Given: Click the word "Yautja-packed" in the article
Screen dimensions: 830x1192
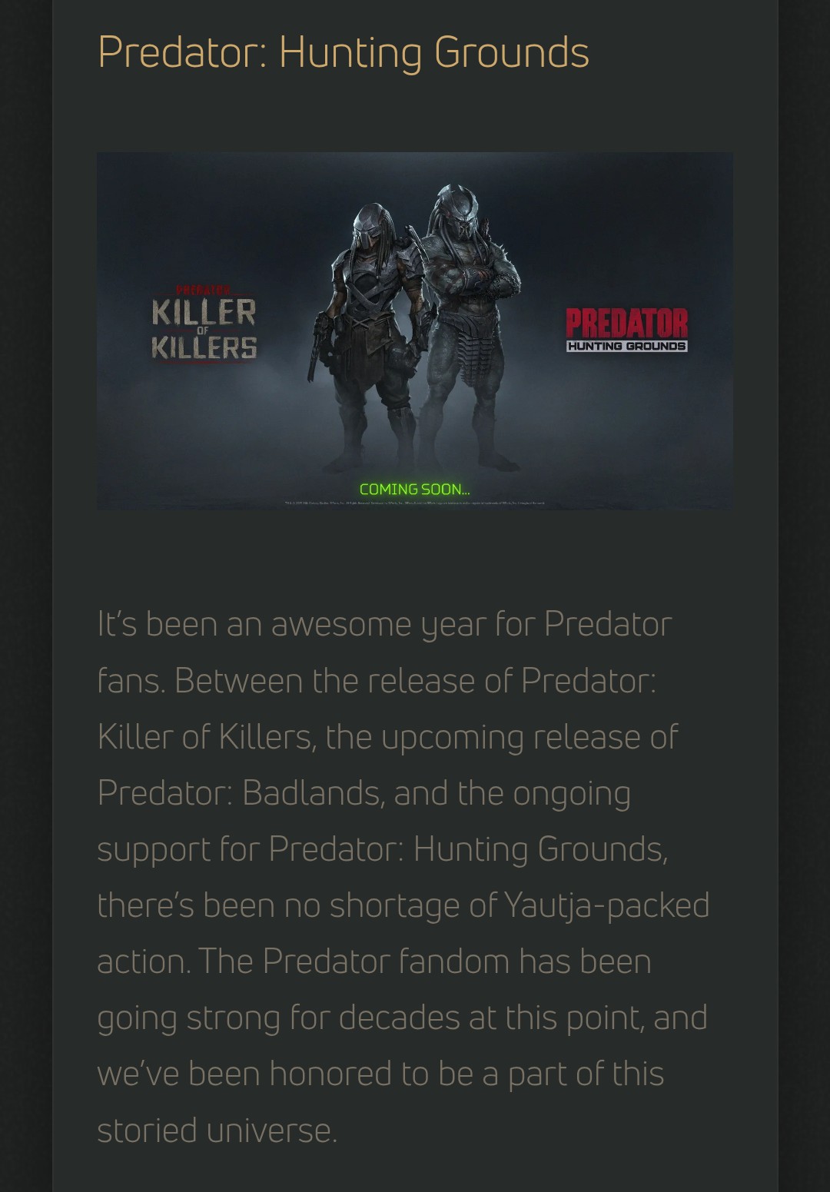Looking at the screenshot, I should click(606, 905).
